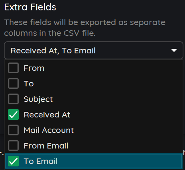Pick the 'Subject' option label
The image size is (185, 170).
38,99
